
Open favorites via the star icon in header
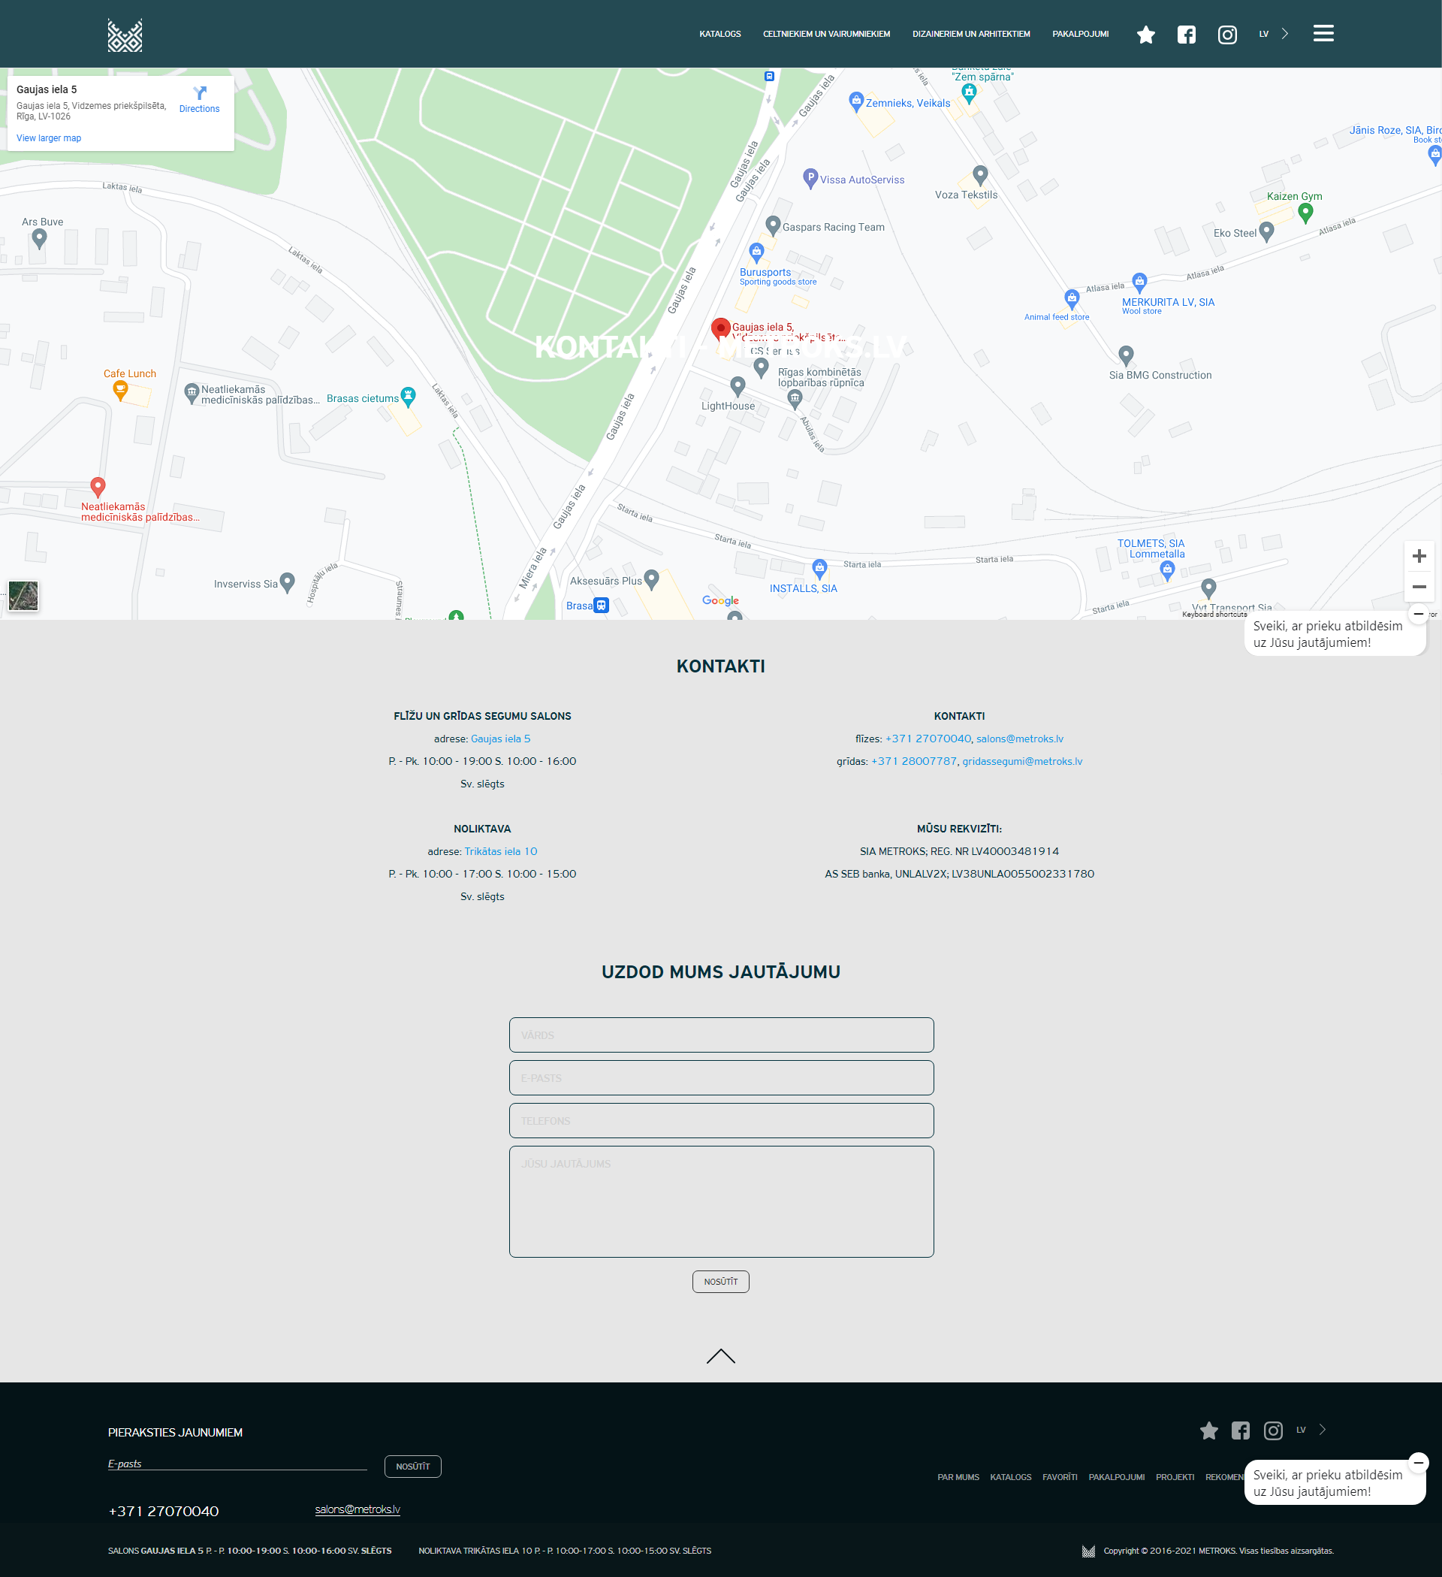tap(1145, 35)
